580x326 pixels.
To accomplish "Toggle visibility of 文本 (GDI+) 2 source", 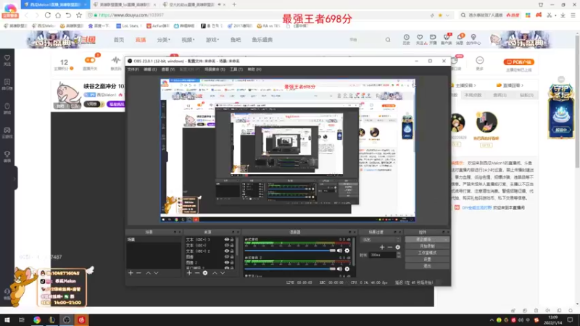I will [227, 251].
